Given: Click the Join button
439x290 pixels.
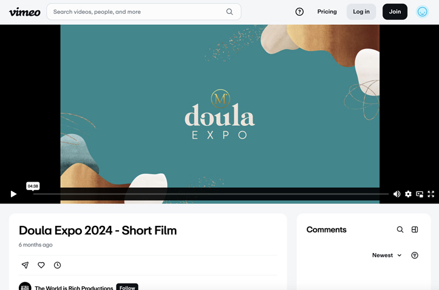Looking at the screenshot, I should pos(395,12).
